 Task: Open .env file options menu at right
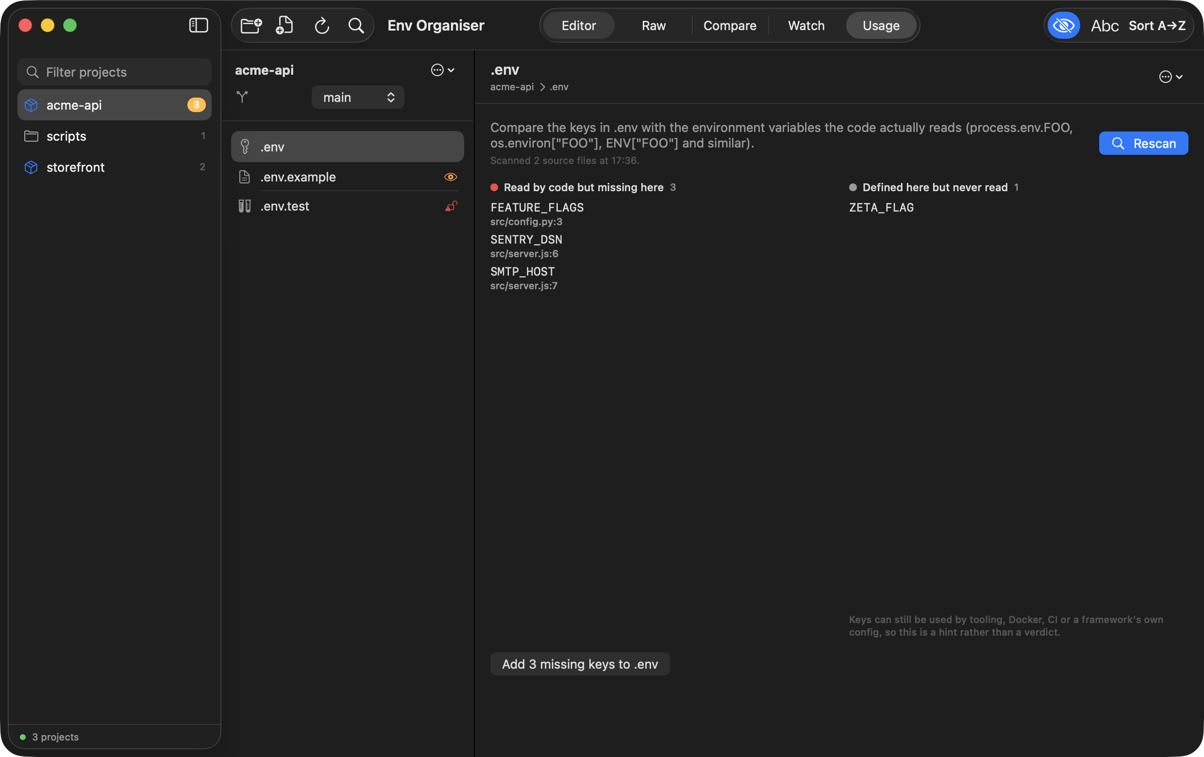[x=1171, y=77]
